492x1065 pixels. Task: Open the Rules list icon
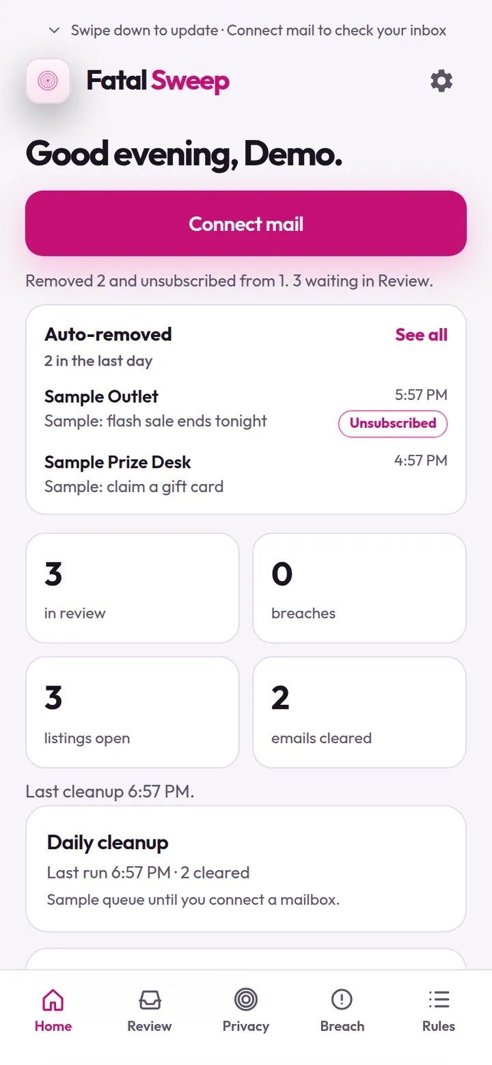click(439, 1000)
